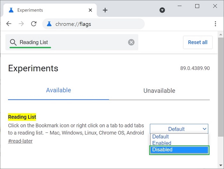Choose Enabled in the dropdown list

(179, 143)
